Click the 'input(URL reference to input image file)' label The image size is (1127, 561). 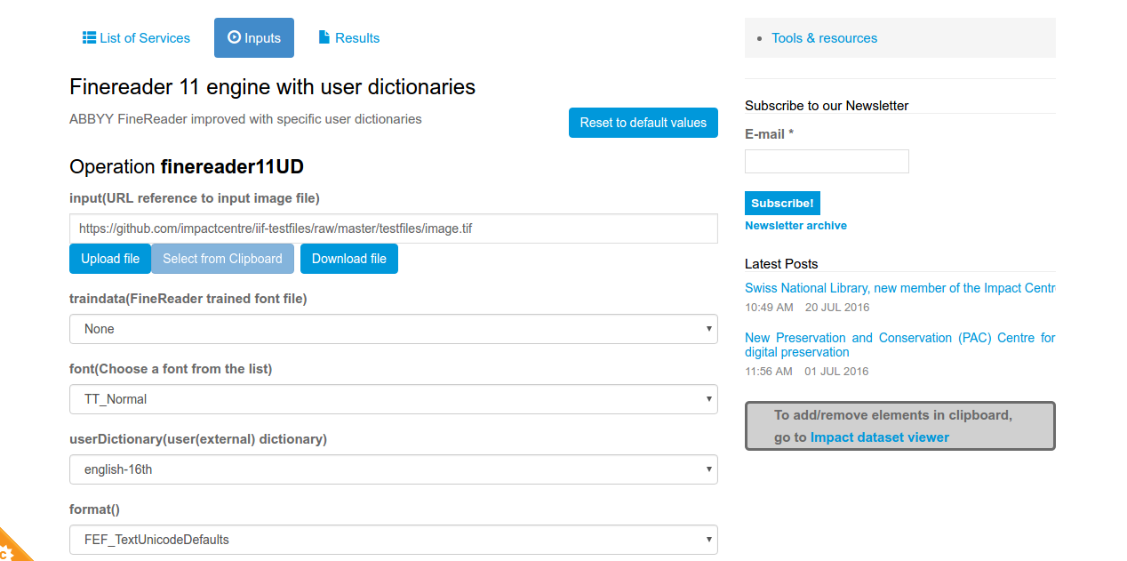point(195,198)
